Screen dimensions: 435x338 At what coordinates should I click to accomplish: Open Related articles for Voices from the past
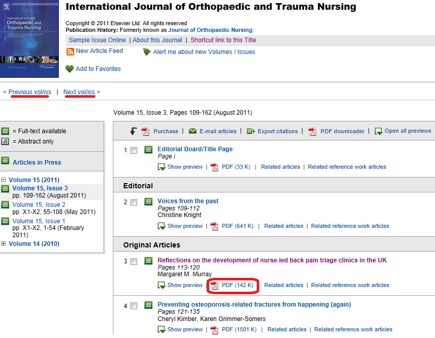pos(284,226)
